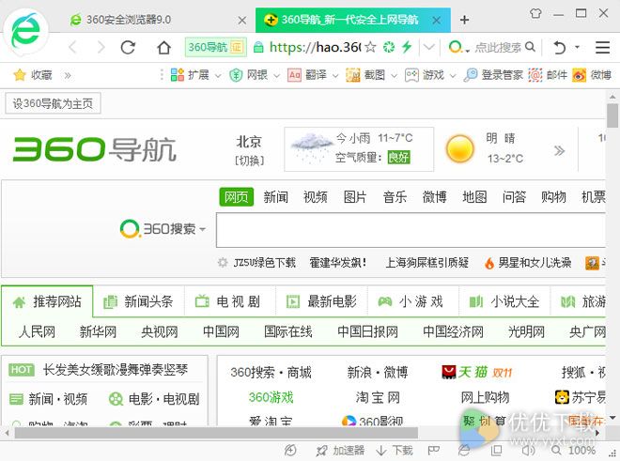Screen dimensions: 620x461
Task: Open the 邮件 mail toolbar item
Action: coord(548,75)
